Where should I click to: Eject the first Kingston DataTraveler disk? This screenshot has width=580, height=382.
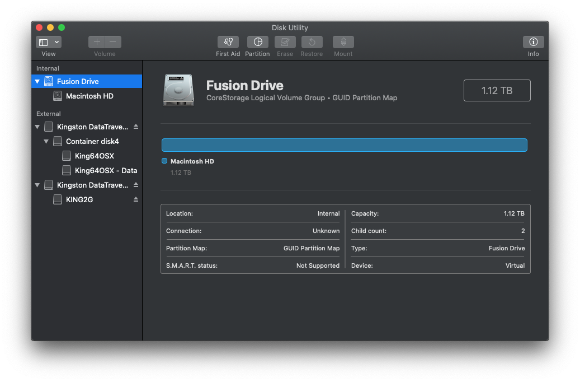coord(136,127)
